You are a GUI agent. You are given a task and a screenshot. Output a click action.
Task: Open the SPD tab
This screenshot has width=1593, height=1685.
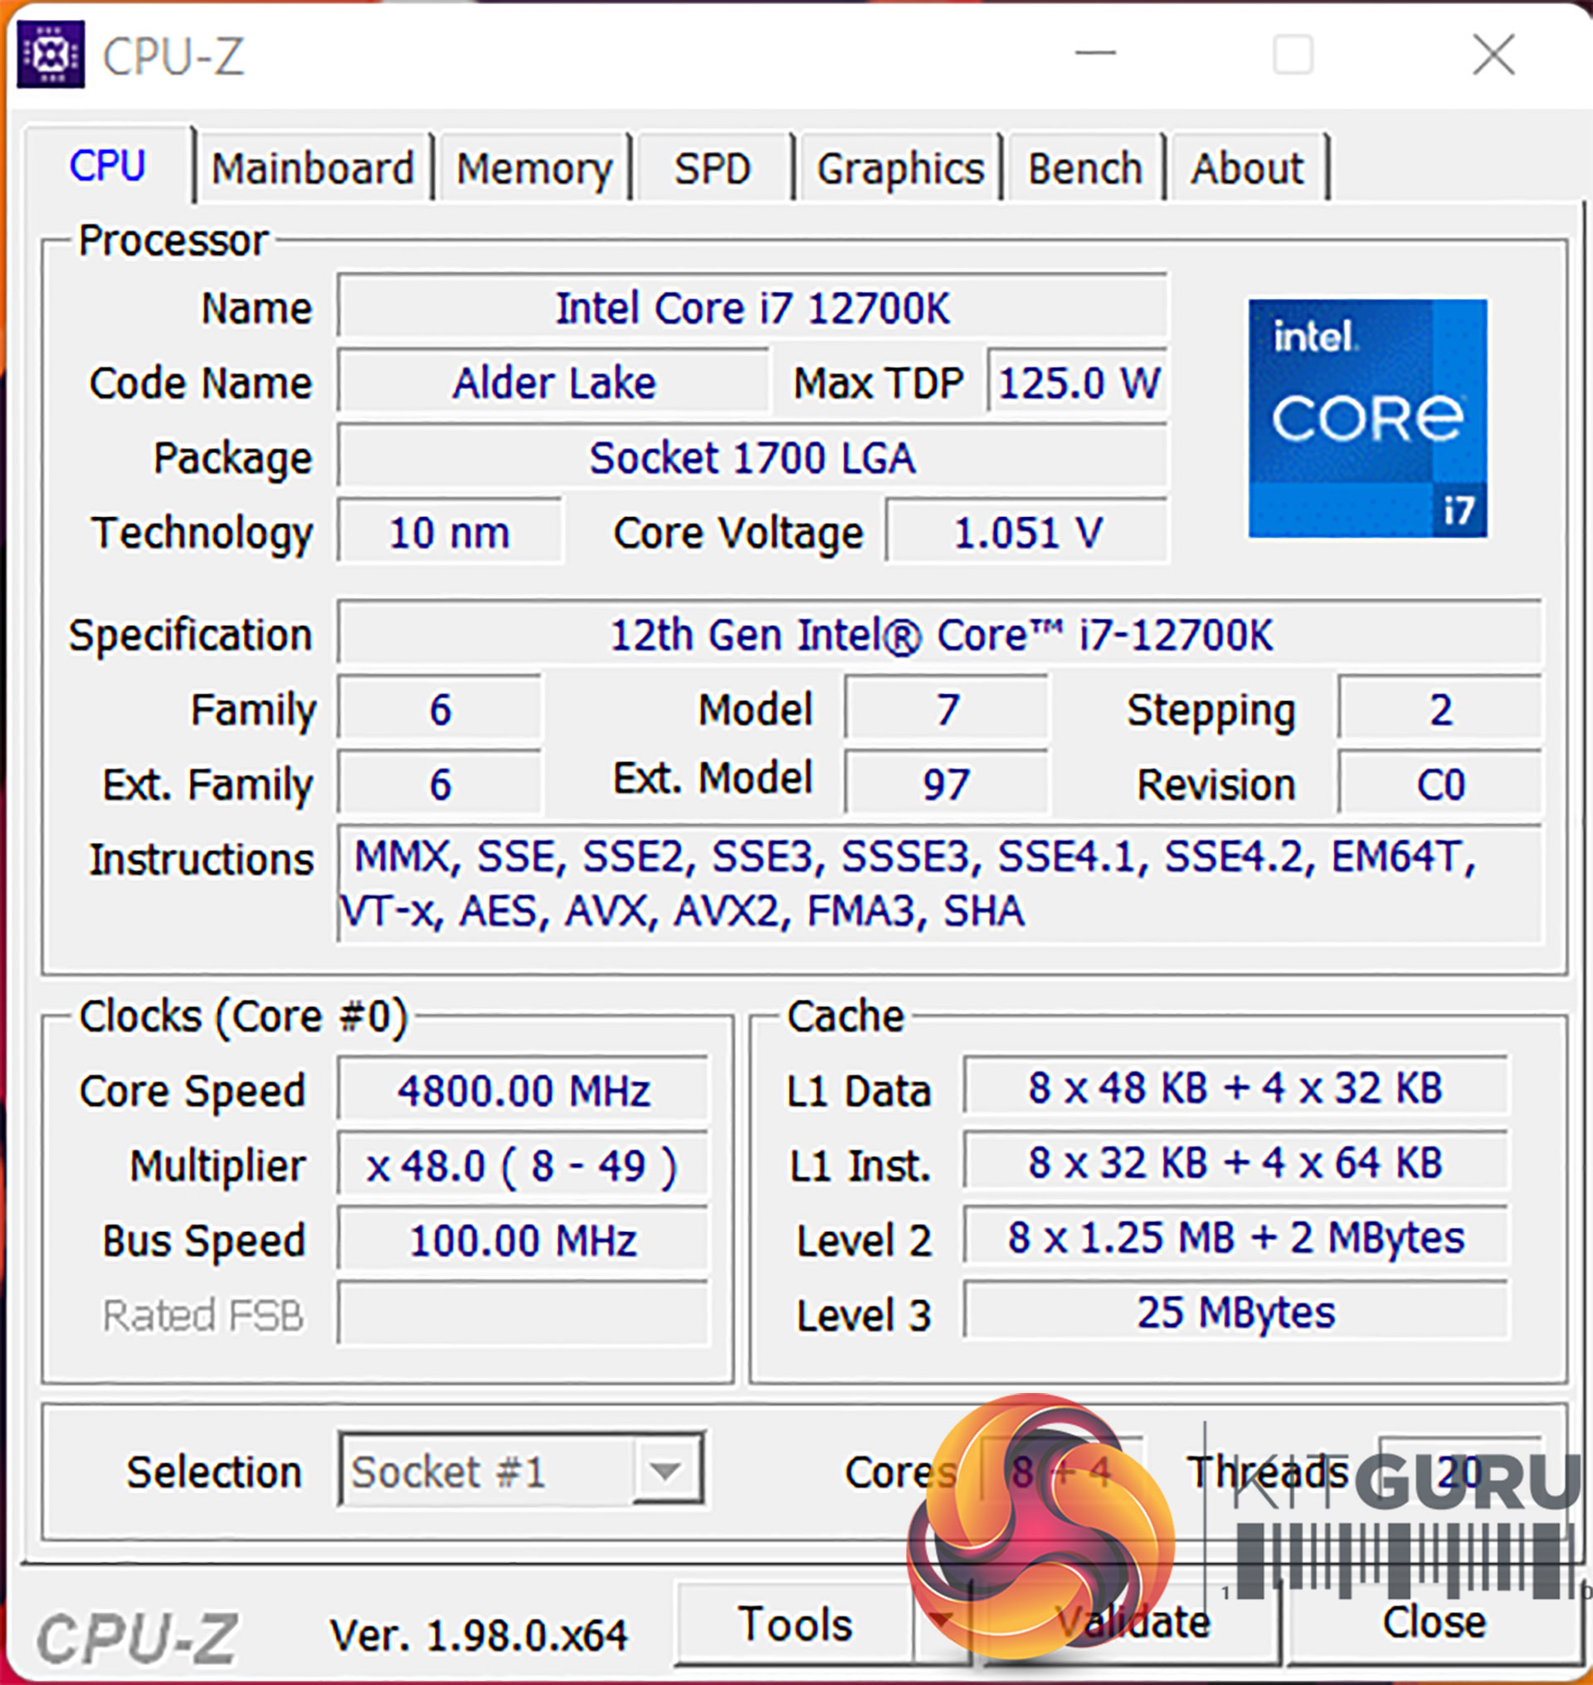(x=713, y=168)
